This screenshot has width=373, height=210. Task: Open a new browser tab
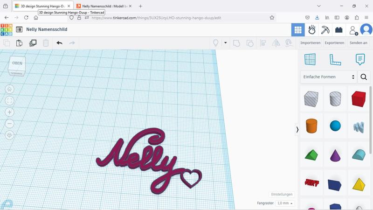coord(140,6)
